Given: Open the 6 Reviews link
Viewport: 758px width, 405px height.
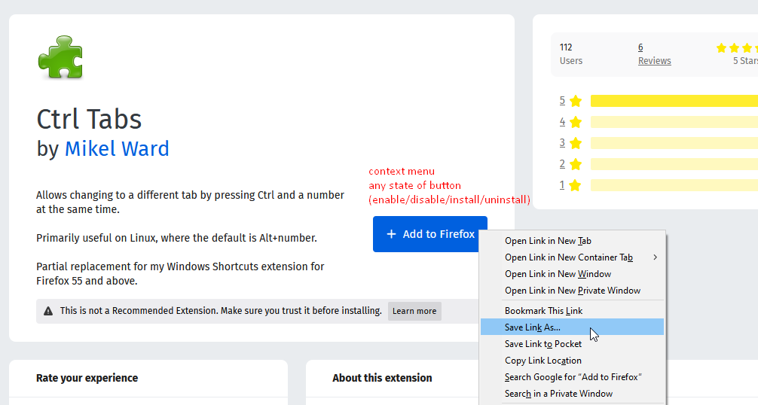Looking at the screenshot, I should click(654, 54).
